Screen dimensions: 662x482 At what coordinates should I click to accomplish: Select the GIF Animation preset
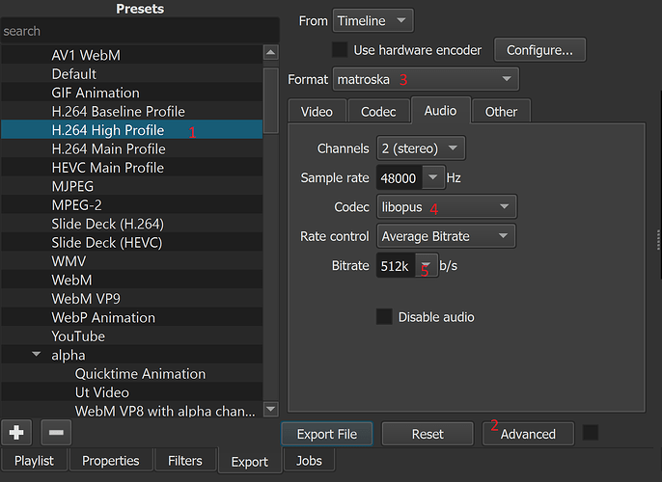point(131,93)
